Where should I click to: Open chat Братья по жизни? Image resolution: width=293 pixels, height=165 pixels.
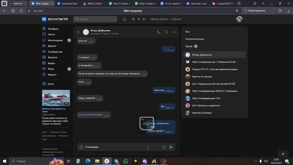[215, 77]
